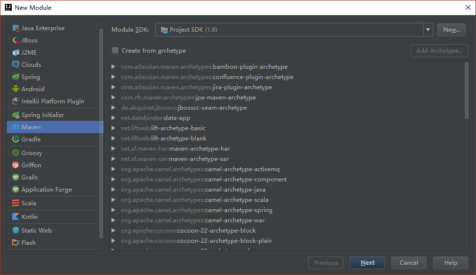Viewport: 476px width, 275px height.
Task: Click the Gradle icon
Action: point(16,139)
